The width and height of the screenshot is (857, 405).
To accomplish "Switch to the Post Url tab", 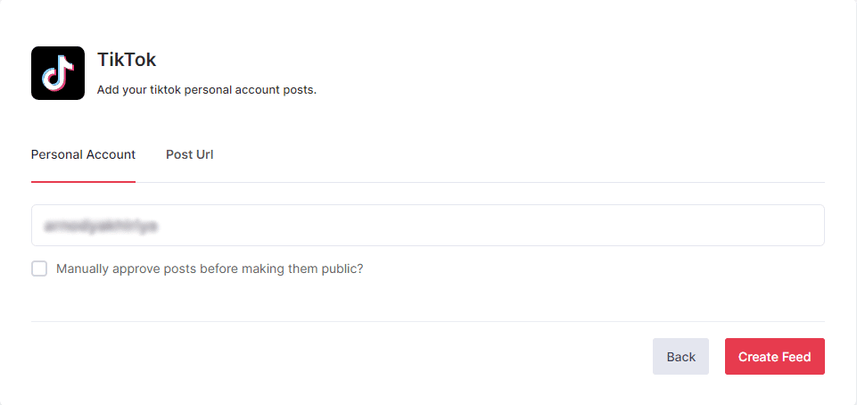I will tap(189, 154).
